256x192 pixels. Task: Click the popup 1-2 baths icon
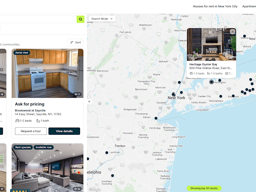coord(208,74)
